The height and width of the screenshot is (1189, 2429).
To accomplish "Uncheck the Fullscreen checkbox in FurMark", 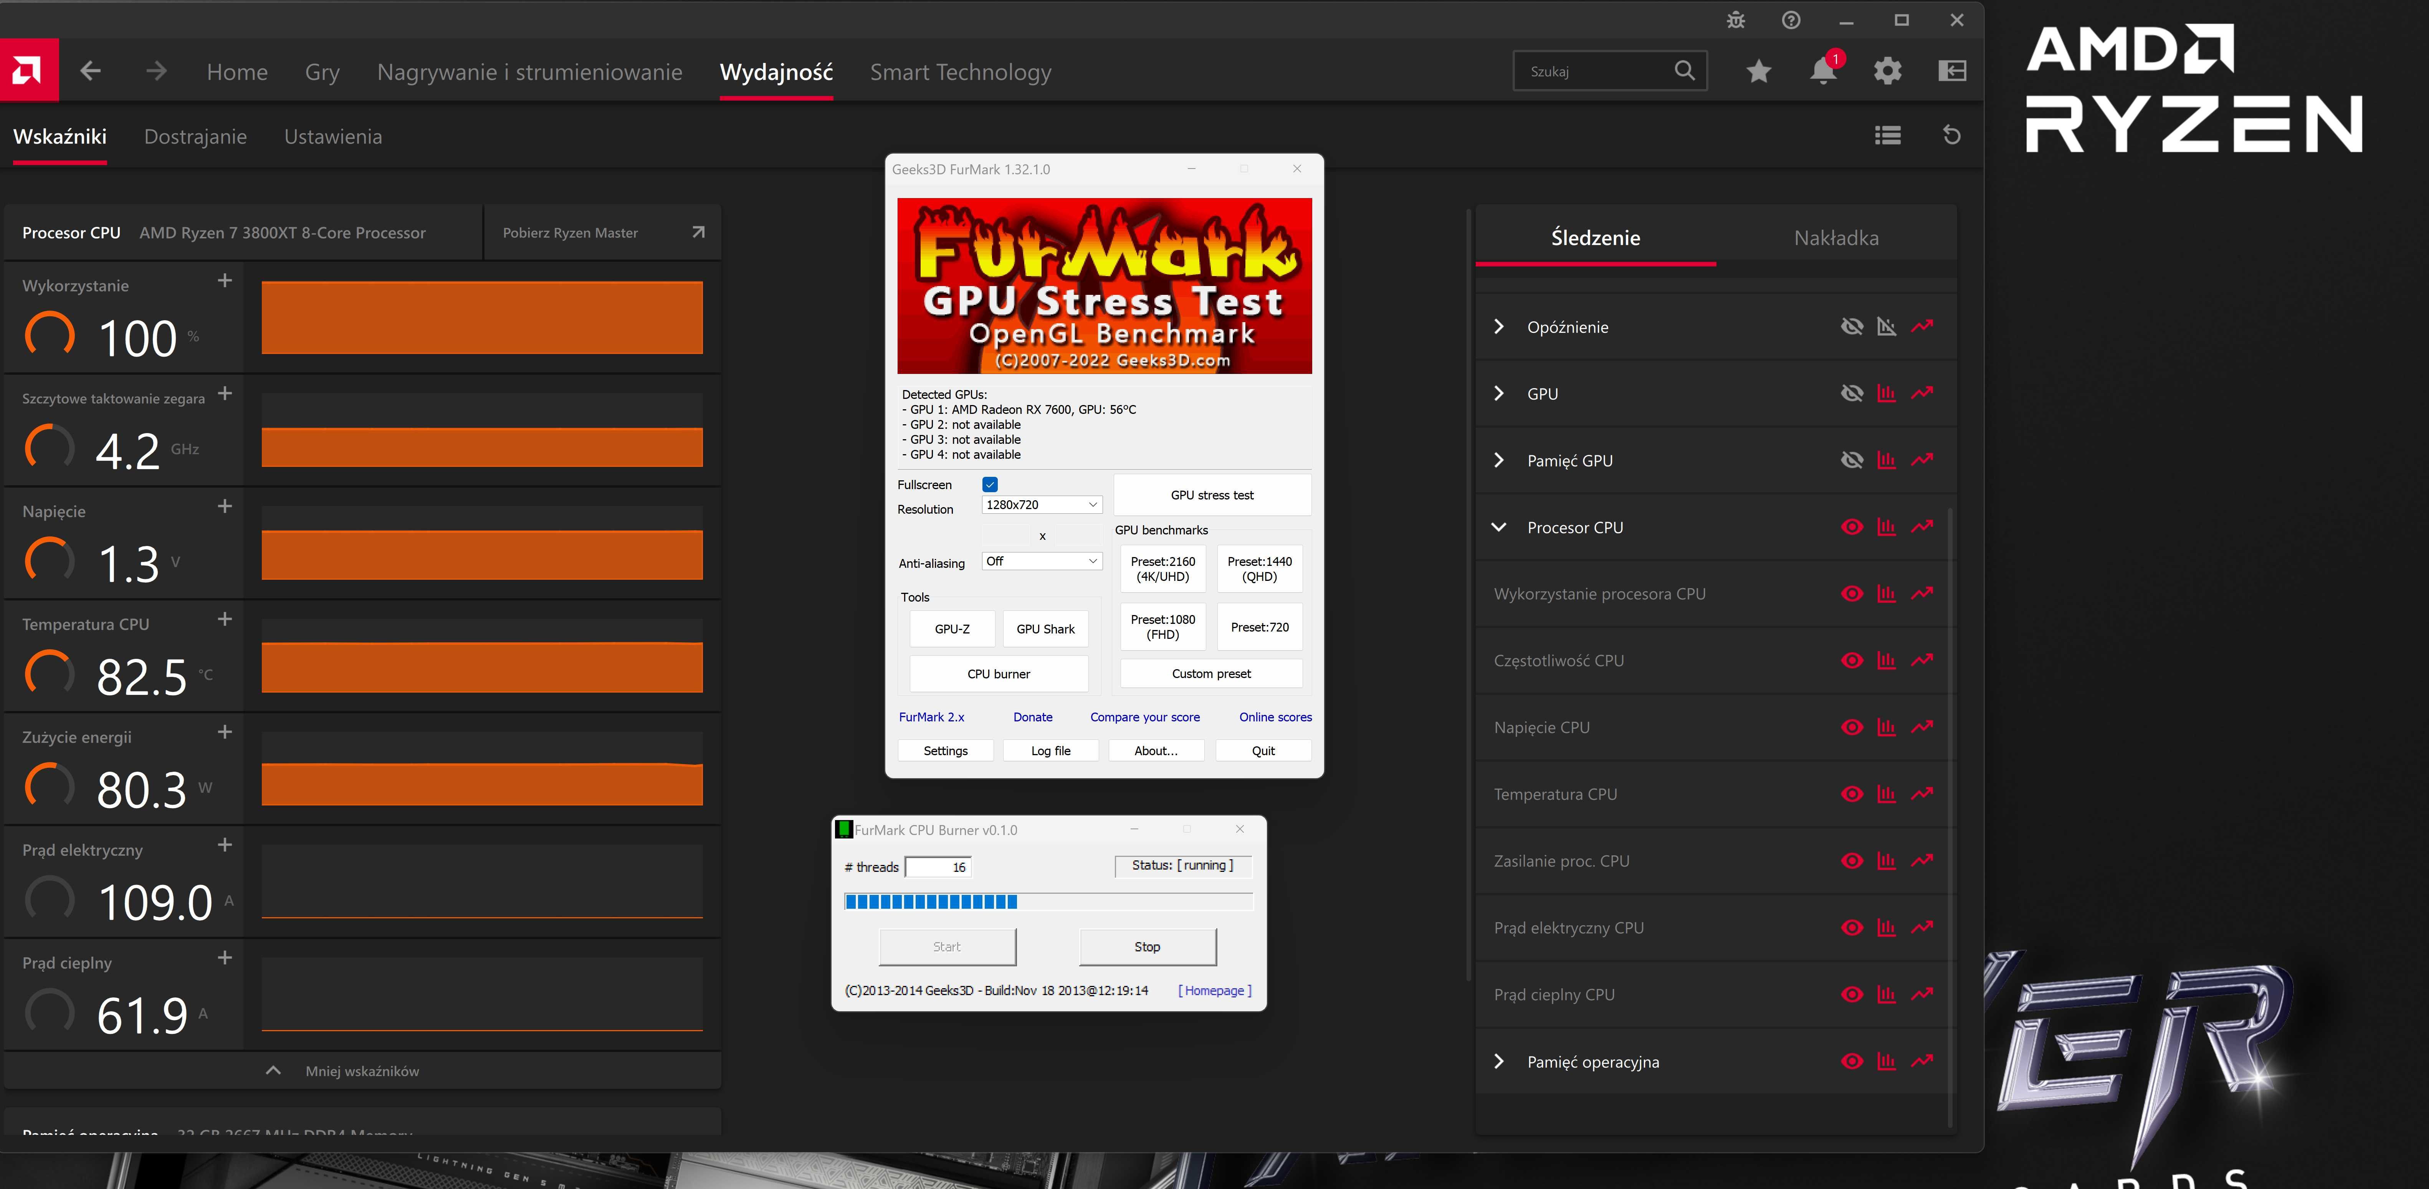I will pyautogui.click(x=990, y=485).
